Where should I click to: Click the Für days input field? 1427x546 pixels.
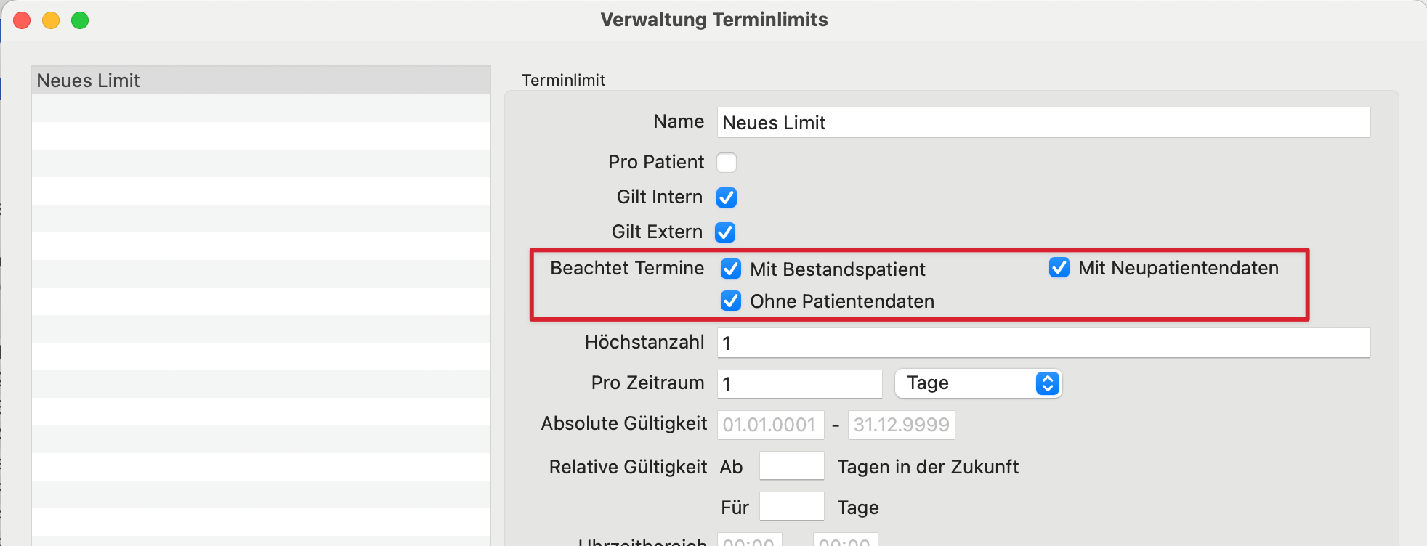791,506
